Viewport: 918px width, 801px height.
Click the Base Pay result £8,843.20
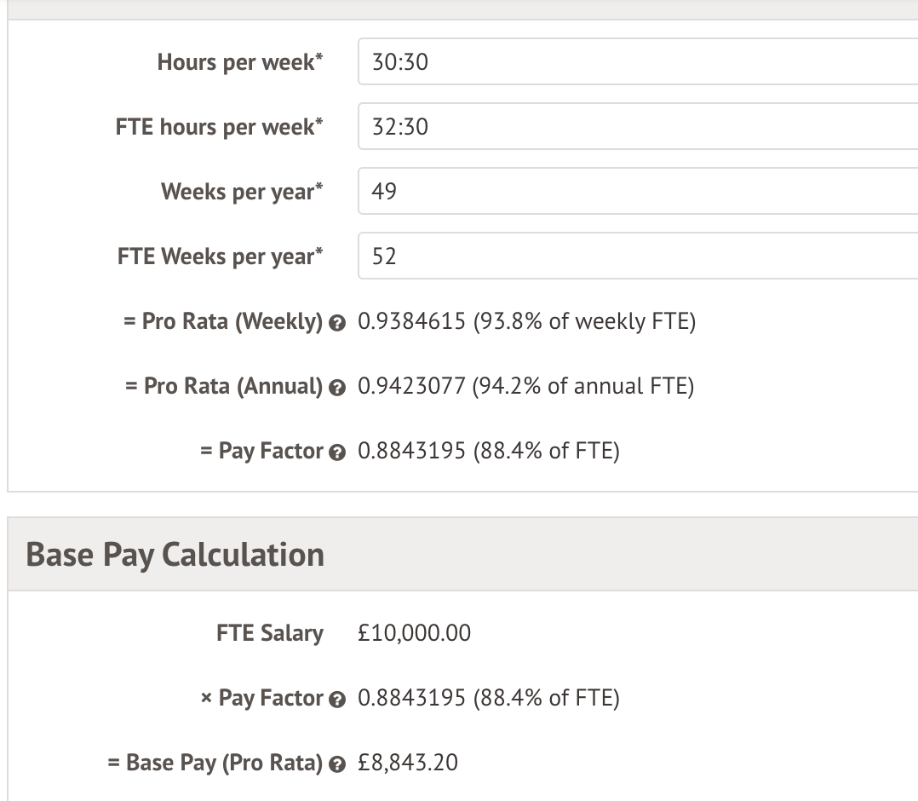coord(408,762)
